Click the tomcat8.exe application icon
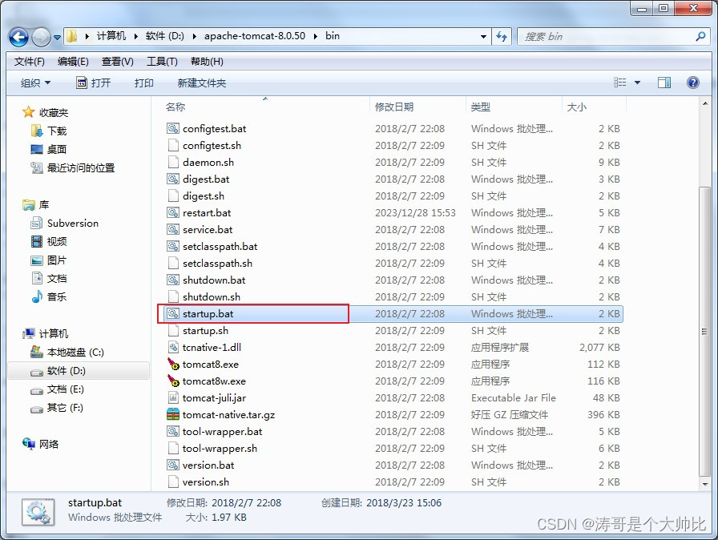Screen dimensions: 718x540 pos(172,365)
